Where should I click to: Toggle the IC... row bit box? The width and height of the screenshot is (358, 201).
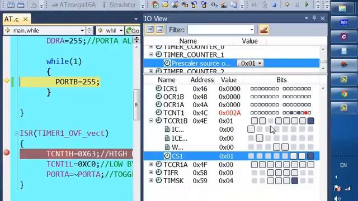251,129
